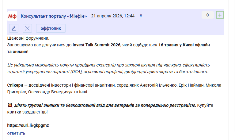This screenshot has width=235, height=140.
Task: Click the bold word Спікери
Action: click(15, 85)
